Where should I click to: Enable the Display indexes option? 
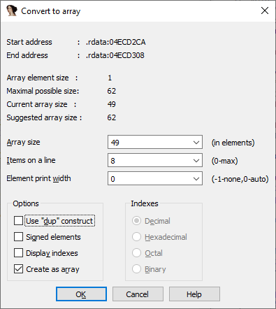18,252
